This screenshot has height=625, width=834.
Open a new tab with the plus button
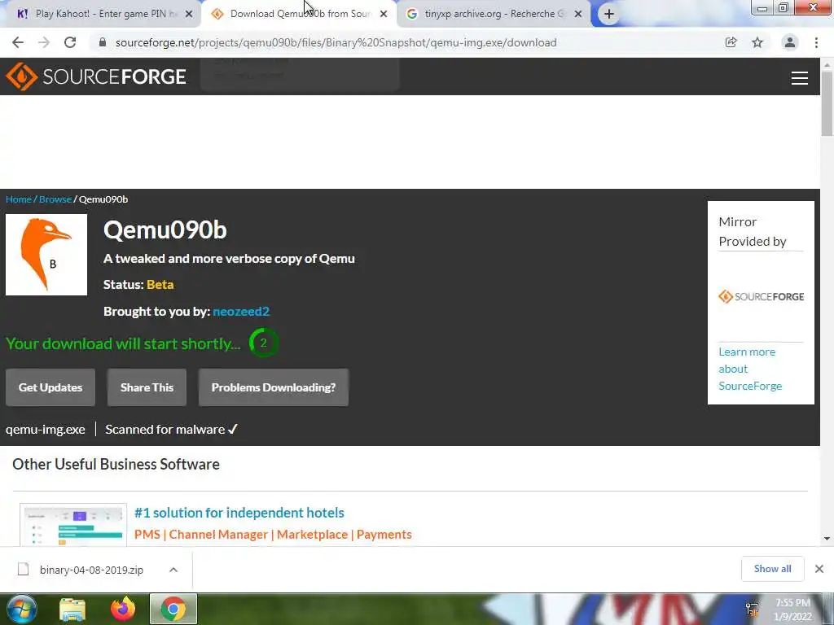point(609,14)
